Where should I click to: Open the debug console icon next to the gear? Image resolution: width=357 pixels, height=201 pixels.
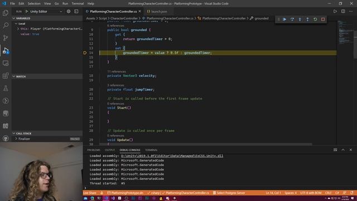[x=76, y=11]
